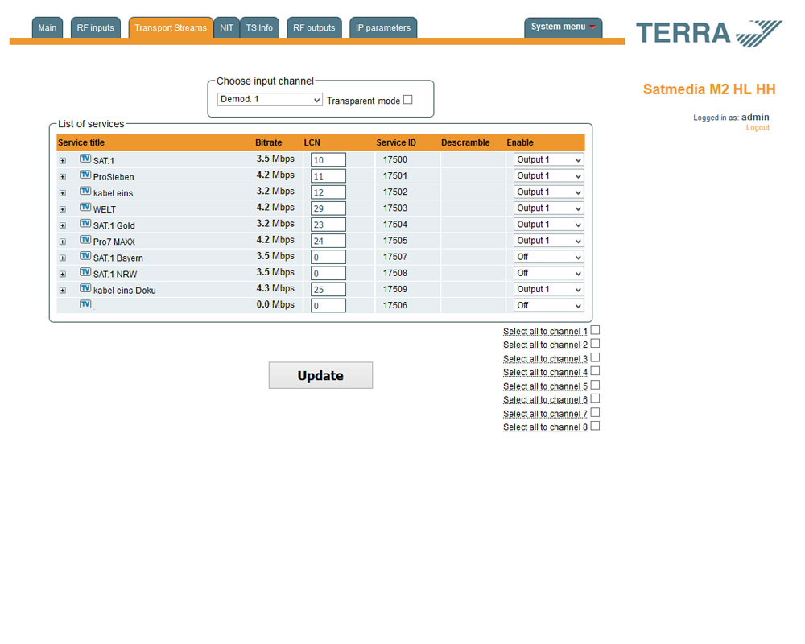805x644 pixels.
Task: Open the input channel dropdown Demod. 1
Action: [x=270, y=100]
